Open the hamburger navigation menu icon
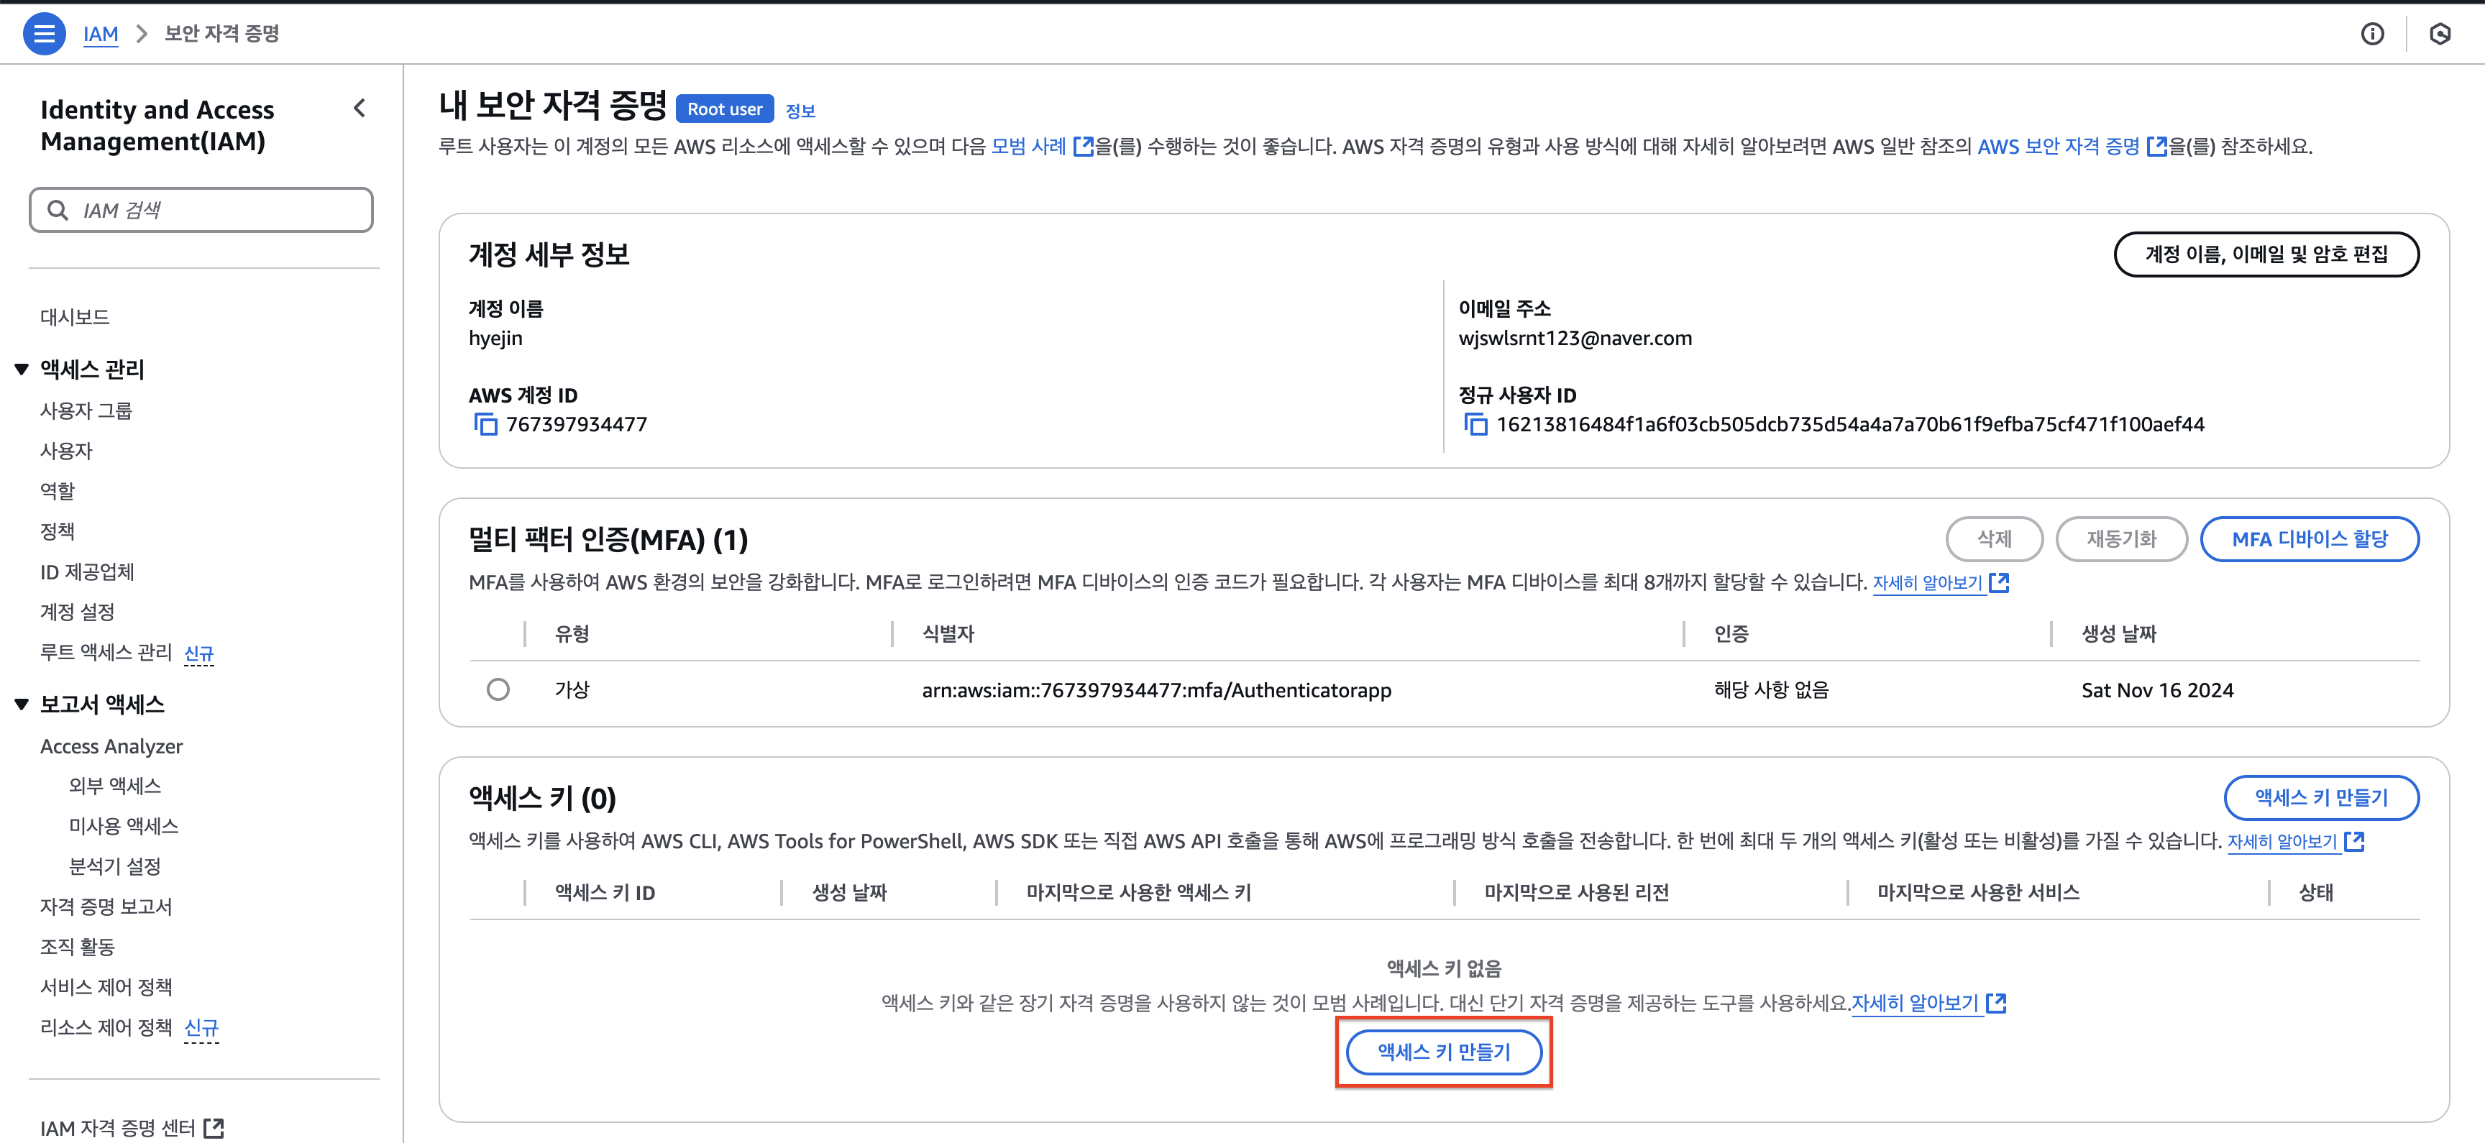The width and height of the screenshot is (2485, 1143). pos(43,34)
